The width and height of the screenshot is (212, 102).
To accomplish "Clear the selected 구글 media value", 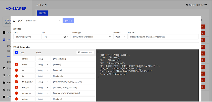I will [x=65, y=37].
